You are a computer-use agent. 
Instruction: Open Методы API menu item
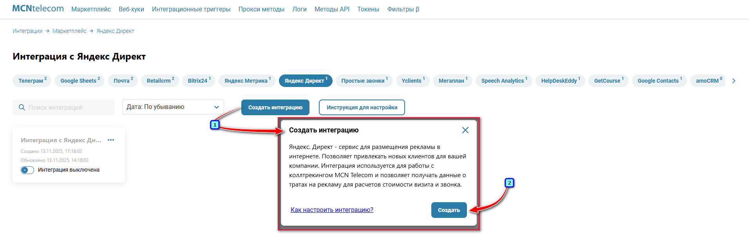(x=332, y=9)
